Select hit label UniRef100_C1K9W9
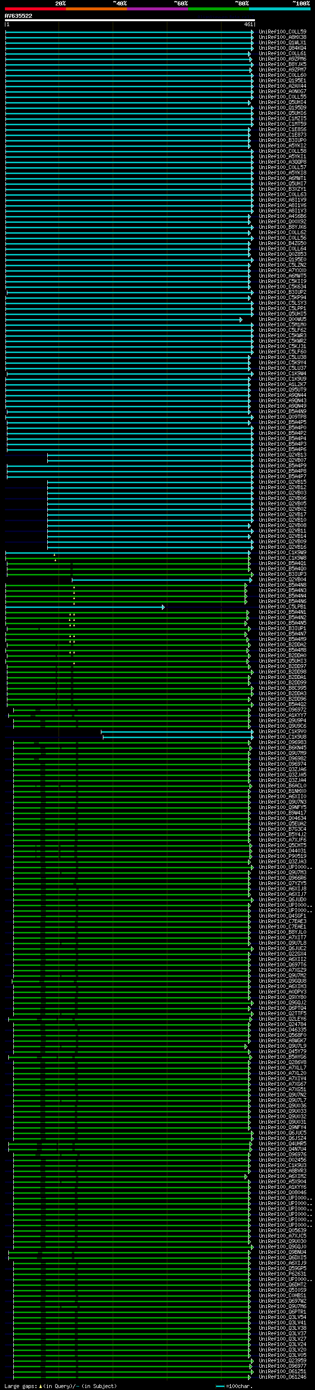 click(x=283, y=553)
